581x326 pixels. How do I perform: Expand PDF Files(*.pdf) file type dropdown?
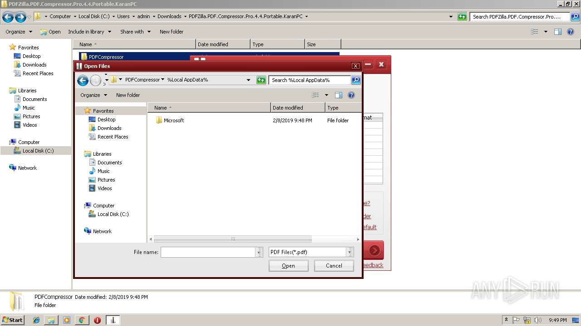(350, 252)
